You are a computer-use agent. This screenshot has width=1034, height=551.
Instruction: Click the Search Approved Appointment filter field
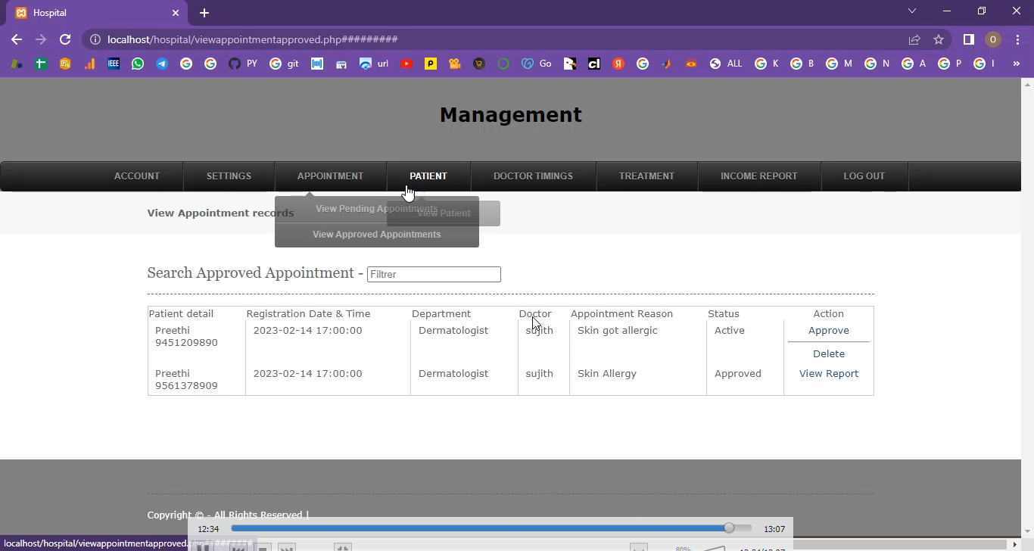(434, 275)
